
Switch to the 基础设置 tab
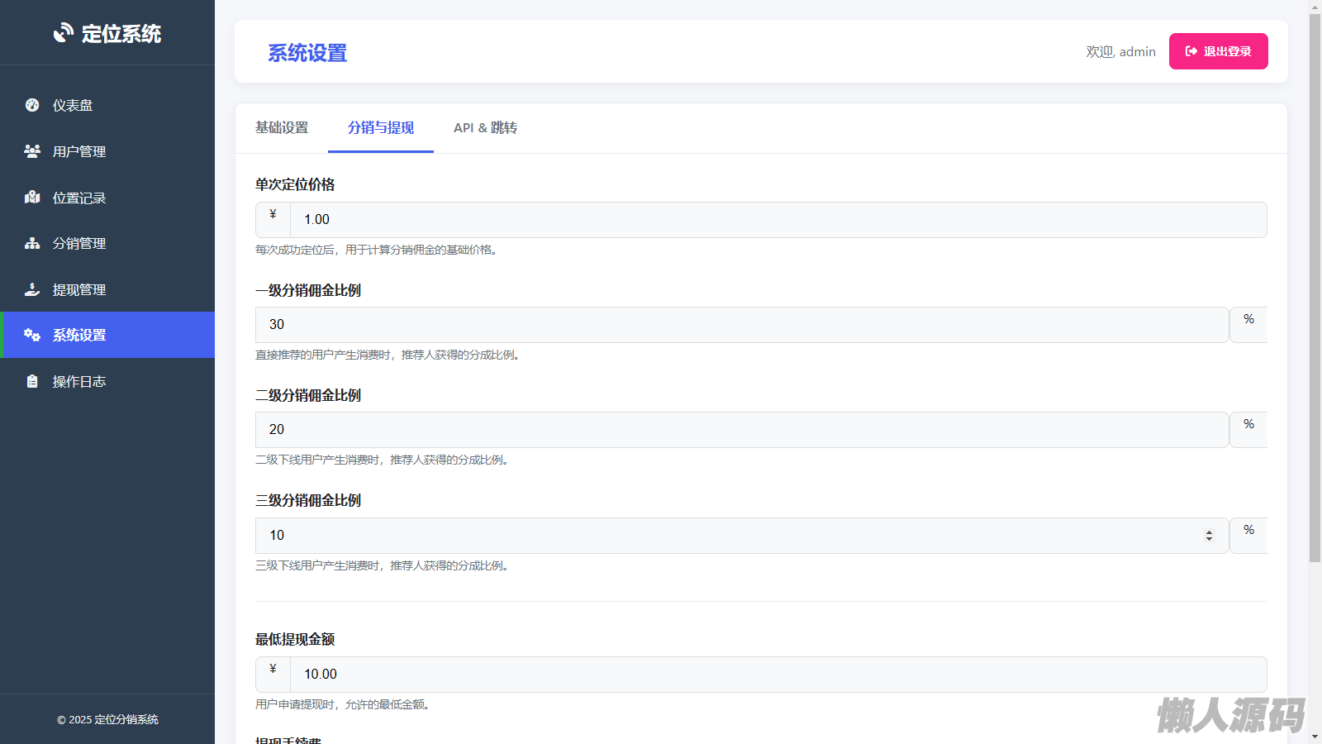click(282, 128)
